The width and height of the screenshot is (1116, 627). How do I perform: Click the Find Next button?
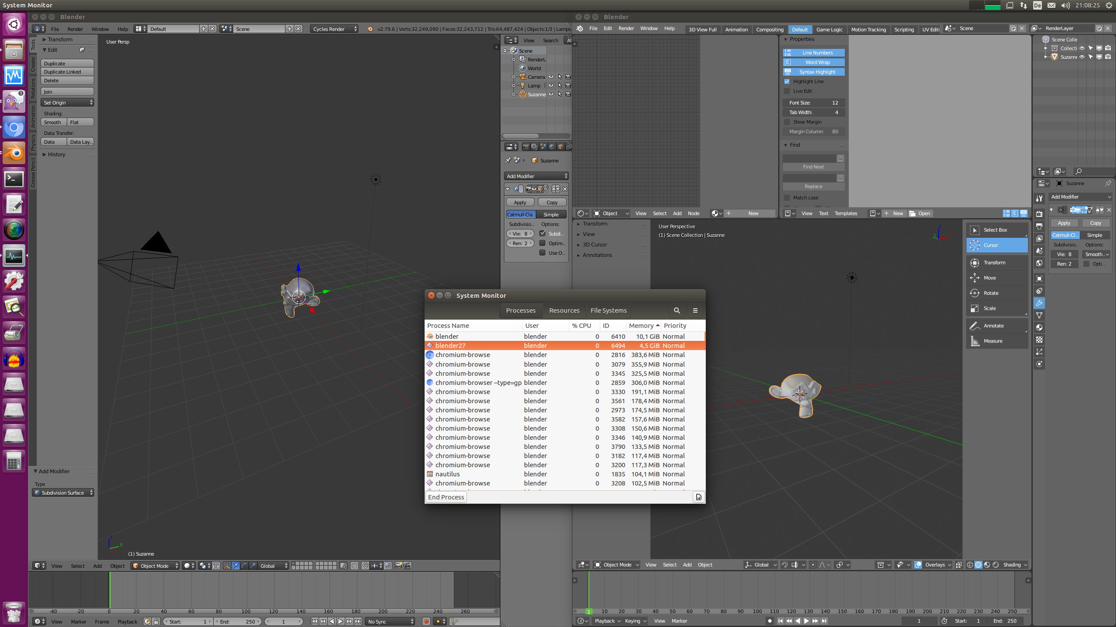813,167
